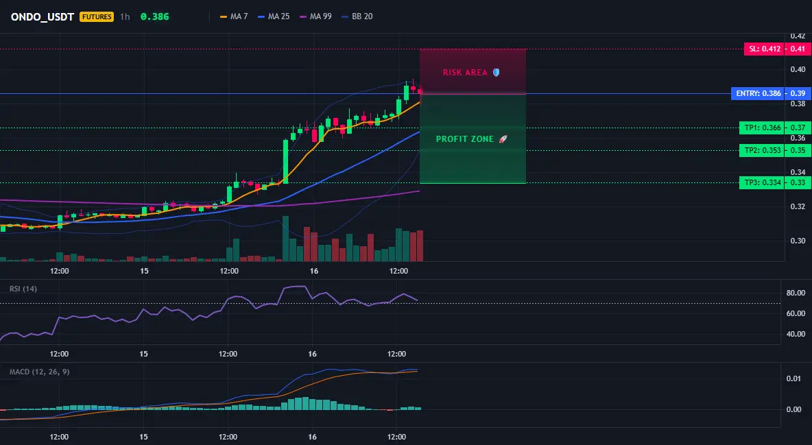
Task: Select the 1h timeframe label
Action: point(125,16)
